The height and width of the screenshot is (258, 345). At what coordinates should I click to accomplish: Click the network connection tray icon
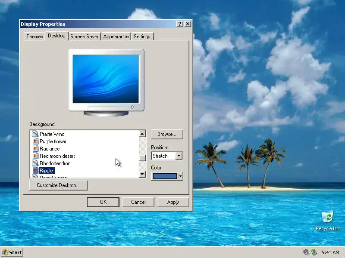point(314,252)
